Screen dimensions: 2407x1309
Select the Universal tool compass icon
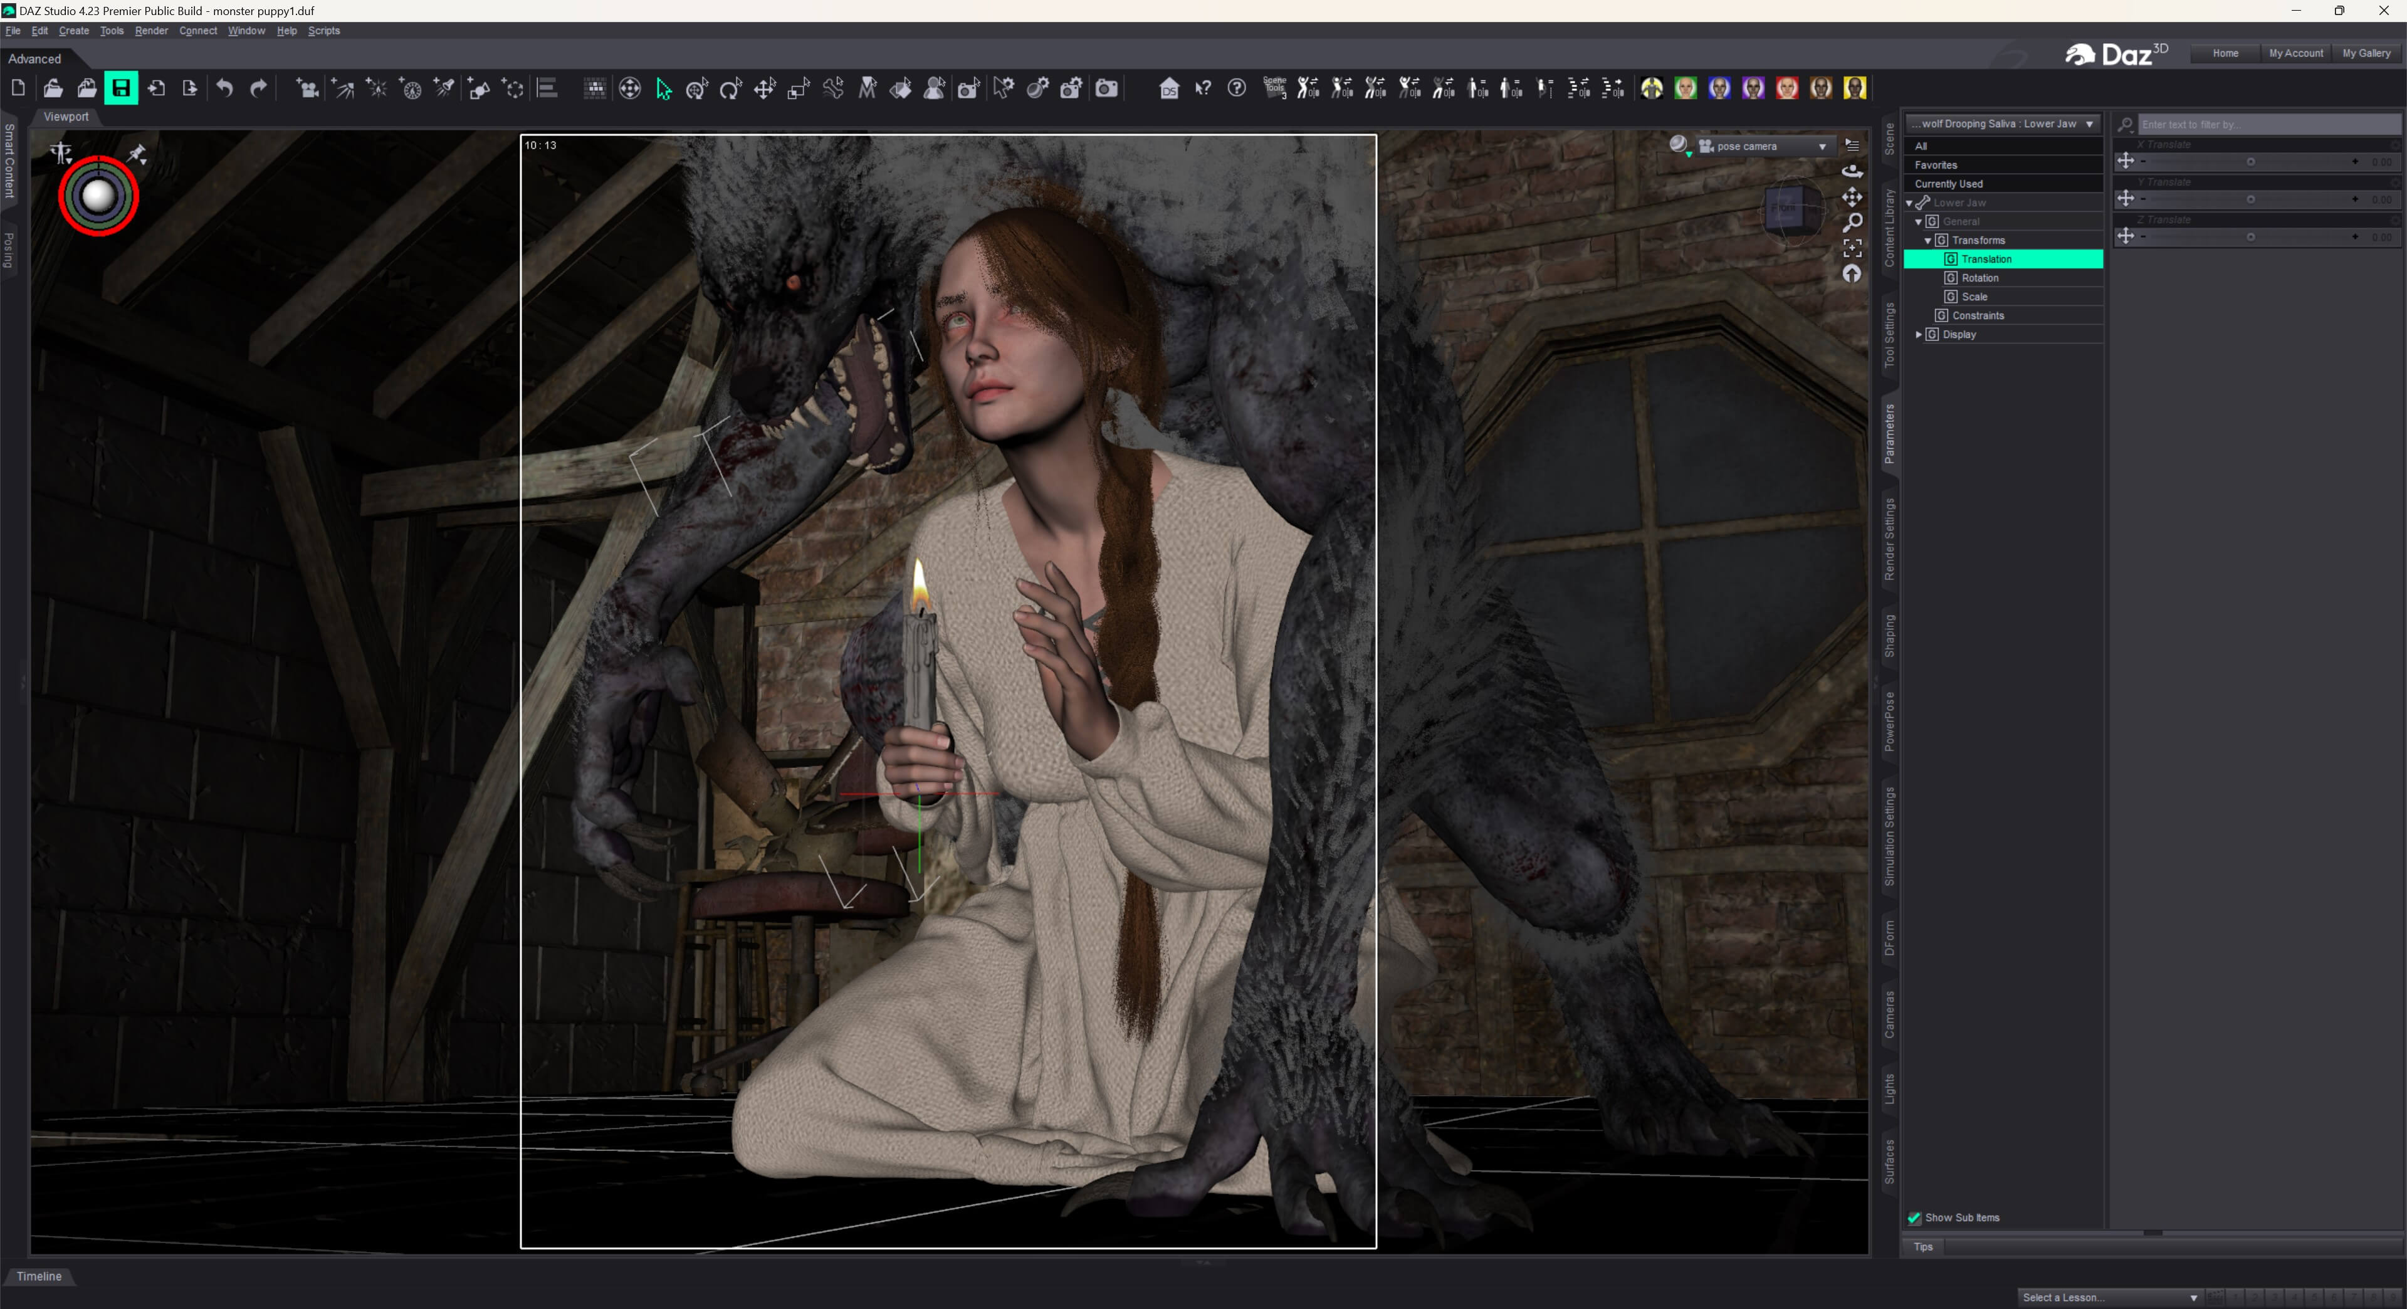pyautogui.click(x=630, y=89)
